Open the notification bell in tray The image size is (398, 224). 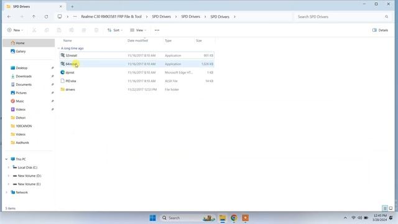click(391, 218)
